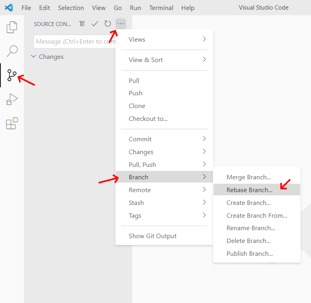Open the Search view icon
Viewport: 311px width, 303px height.
[x=12, y=51]
